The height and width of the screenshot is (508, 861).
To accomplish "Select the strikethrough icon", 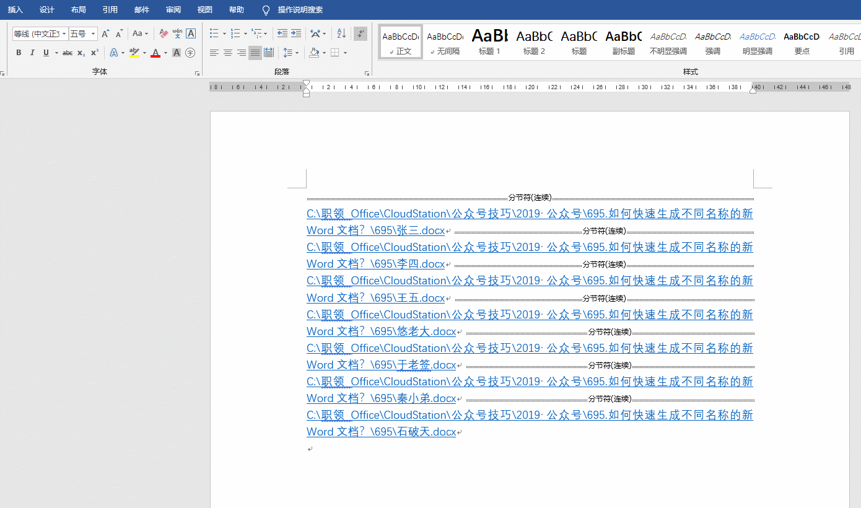I will [x=68, y=52].
